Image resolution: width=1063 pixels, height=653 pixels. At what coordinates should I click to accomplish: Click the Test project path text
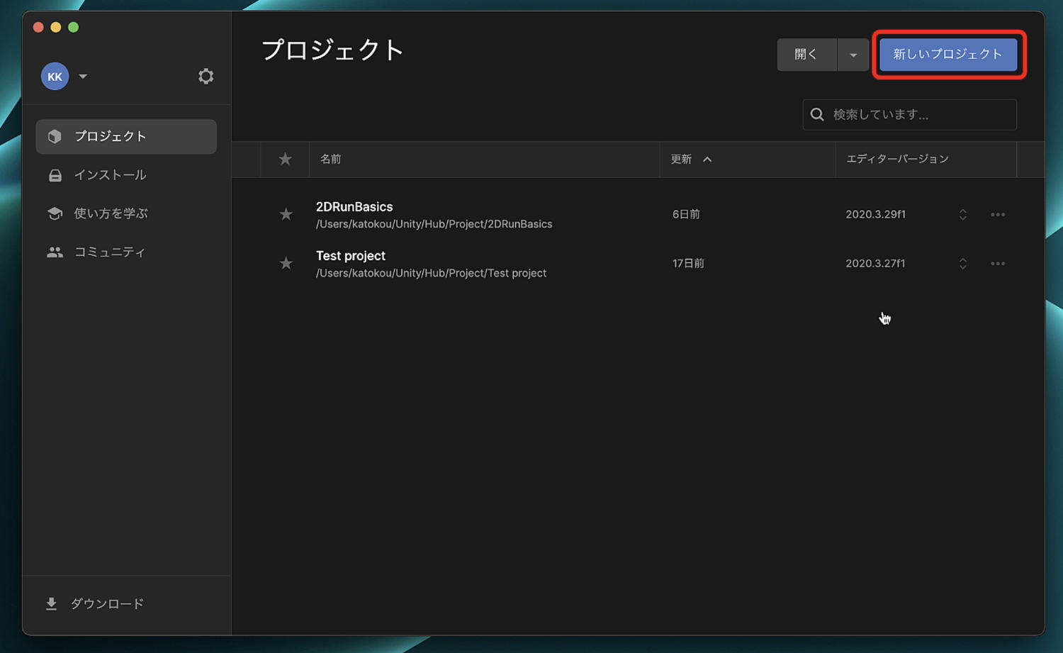coord(431,273)
